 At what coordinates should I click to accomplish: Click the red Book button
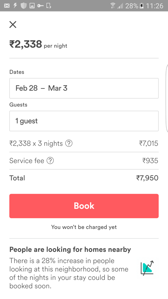click(84, 206)
